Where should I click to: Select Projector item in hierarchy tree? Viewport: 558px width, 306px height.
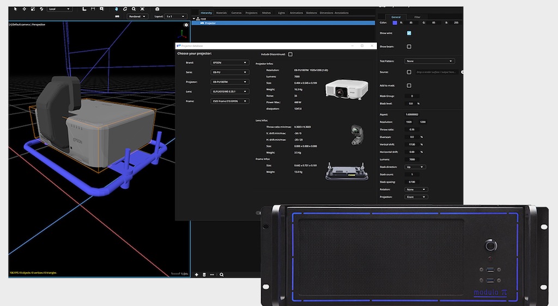210,23
